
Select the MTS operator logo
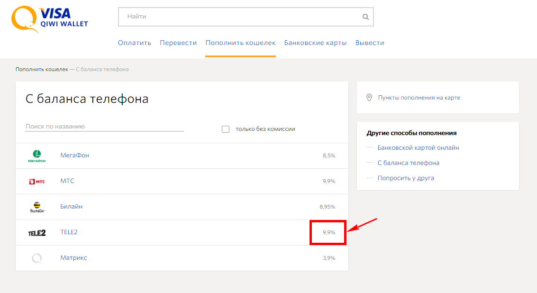(37, 182)
